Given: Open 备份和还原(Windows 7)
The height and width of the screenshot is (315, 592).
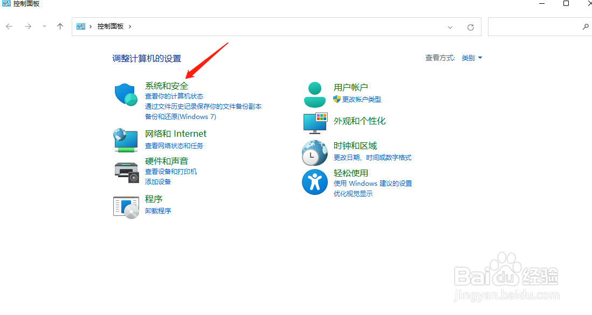Looking at the screenshot, I should [x=181, y=117].
